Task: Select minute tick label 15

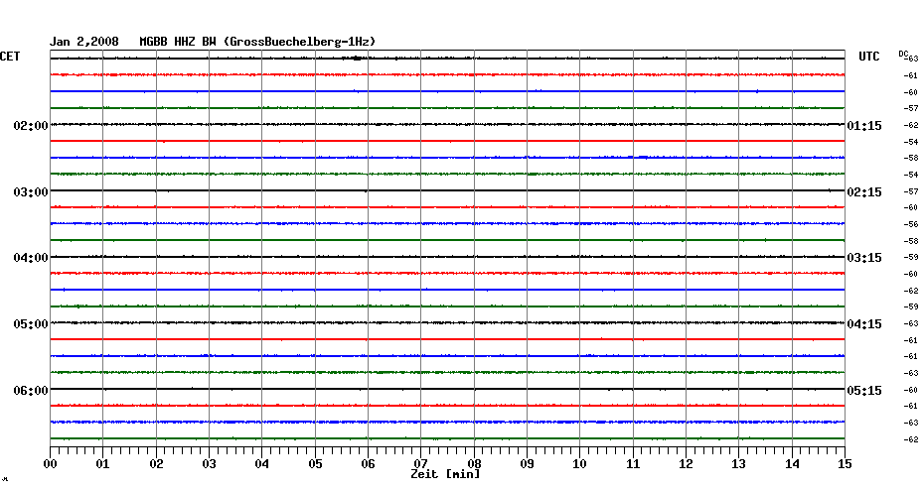Action: tap(845, 464)
